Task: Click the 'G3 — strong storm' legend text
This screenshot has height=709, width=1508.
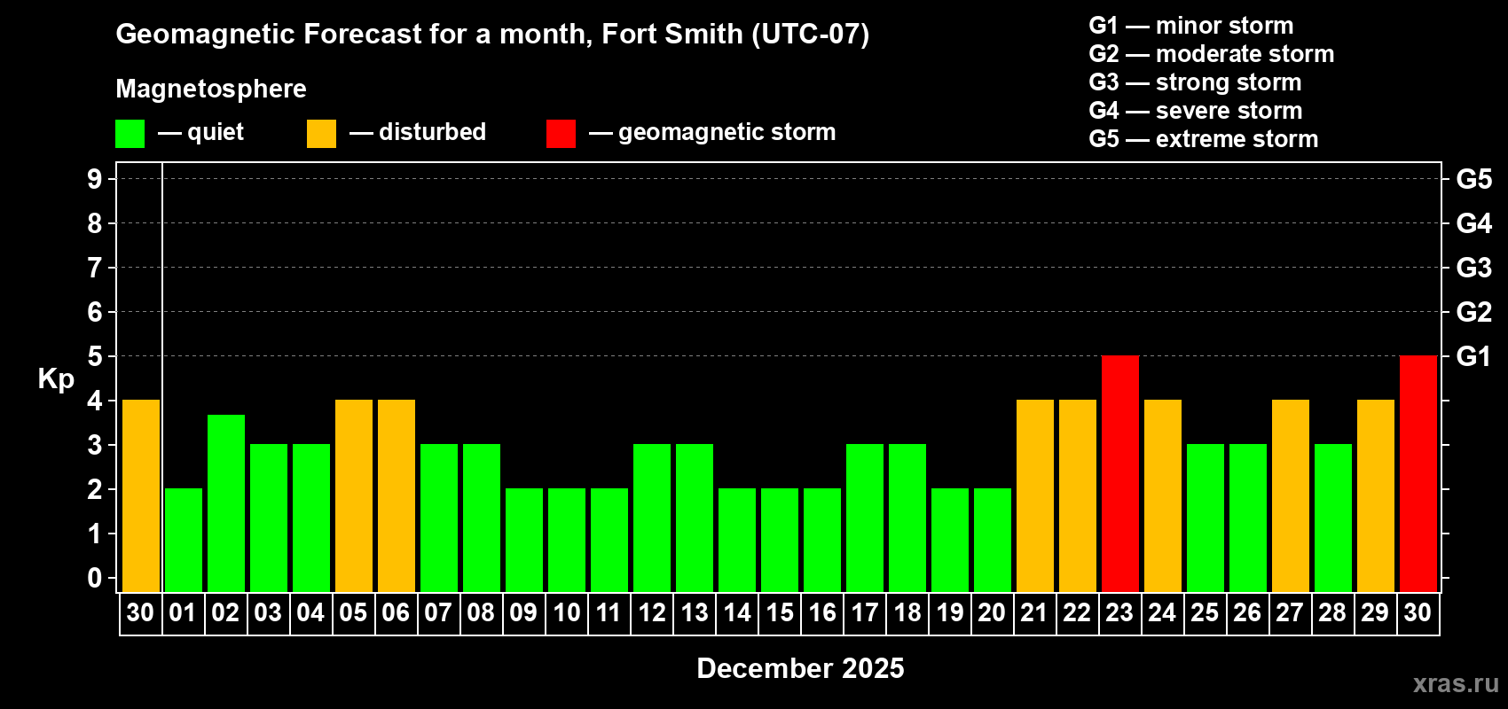Action: pyautogui.click(x=1195, y=82)
